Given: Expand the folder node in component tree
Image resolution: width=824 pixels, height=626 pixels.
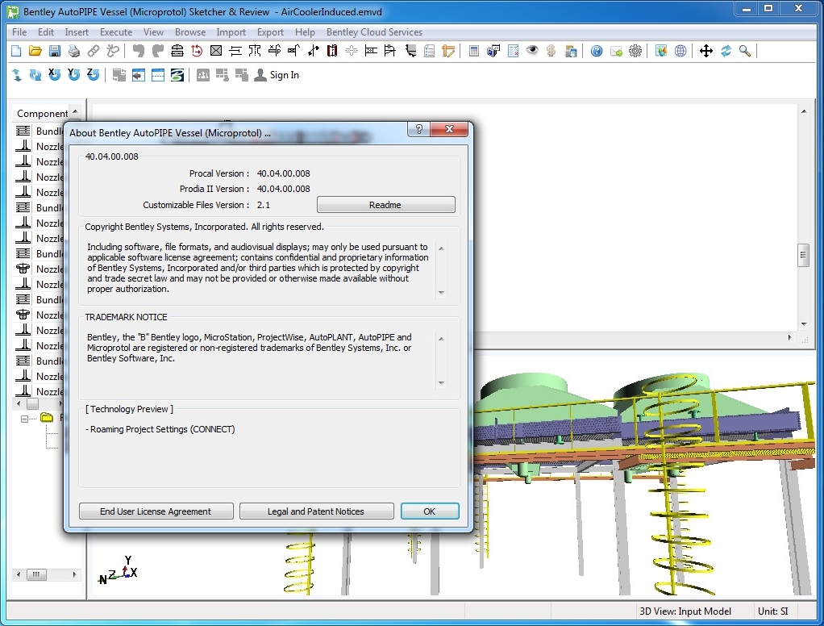Looking at the screenshot, I should (x=24, y=419).
